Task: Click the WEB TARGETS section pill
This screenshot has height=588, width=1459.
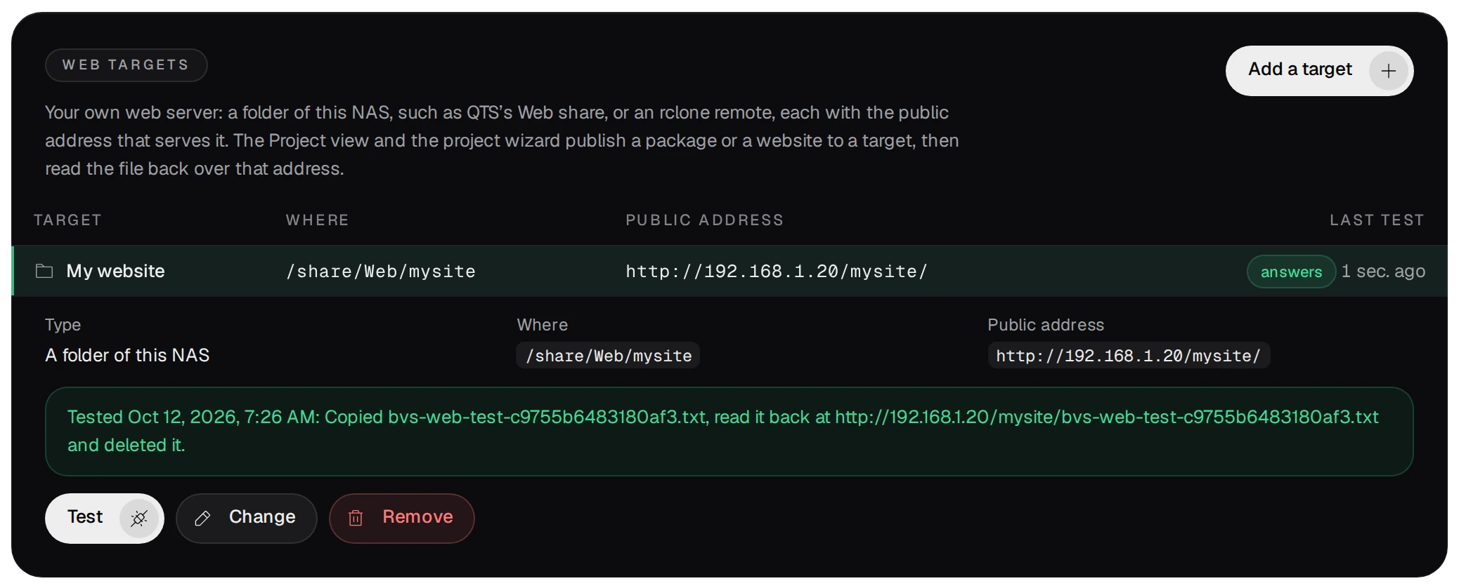Action: [126, 65]
